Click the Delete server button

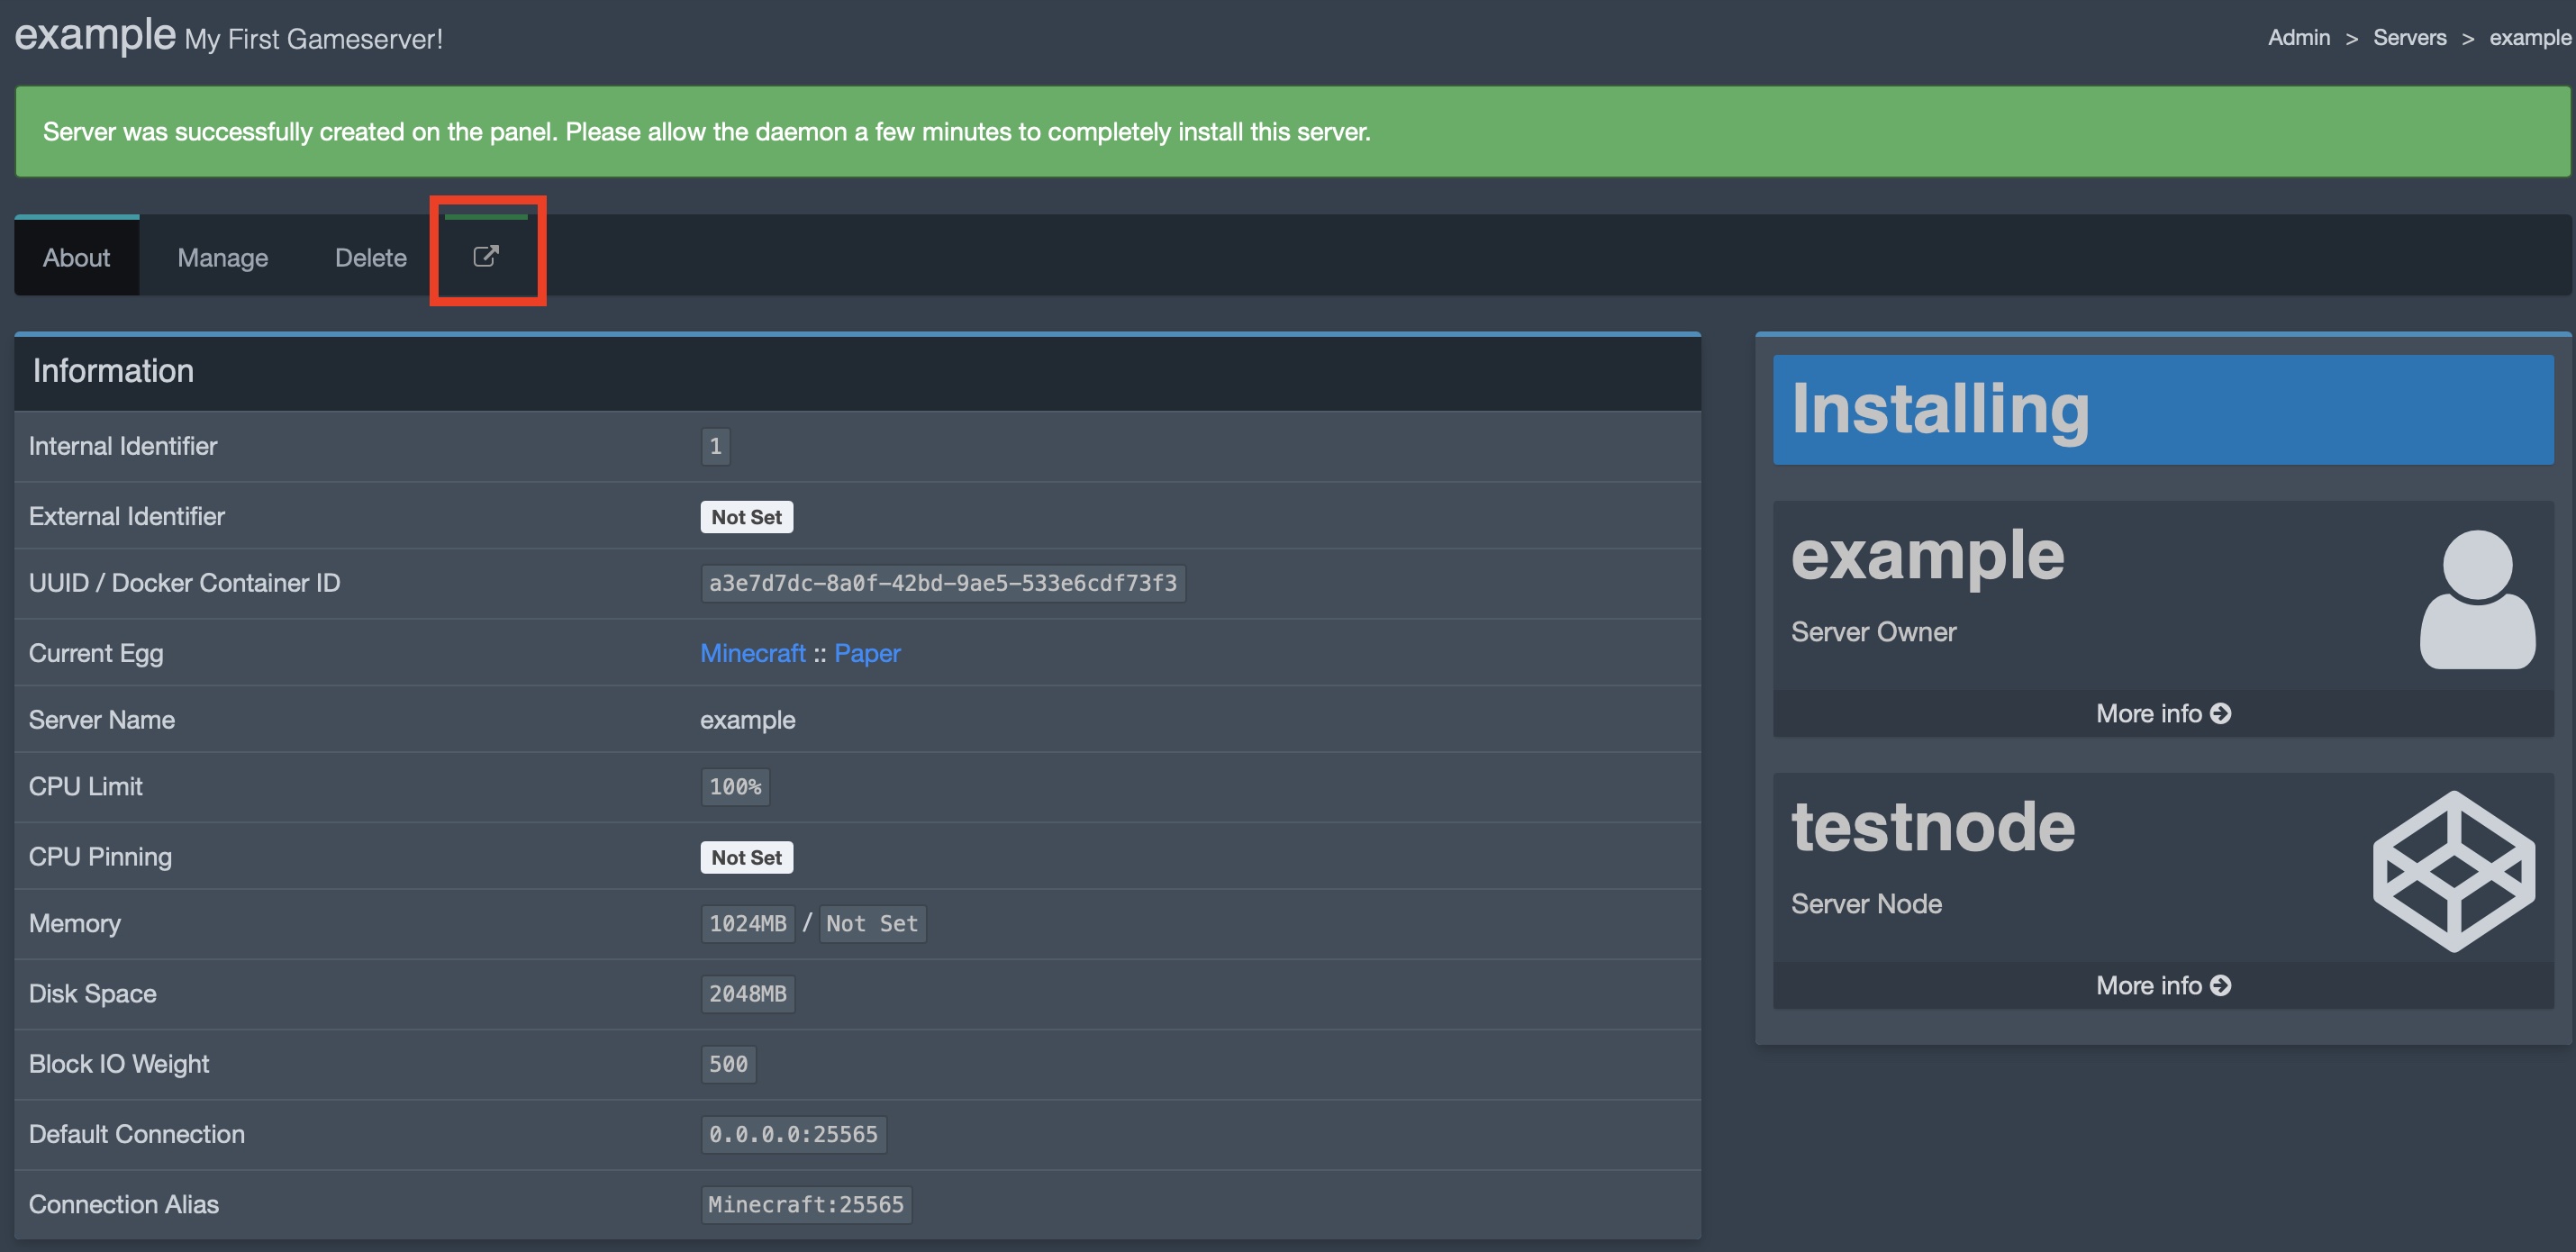click(369, 255)
